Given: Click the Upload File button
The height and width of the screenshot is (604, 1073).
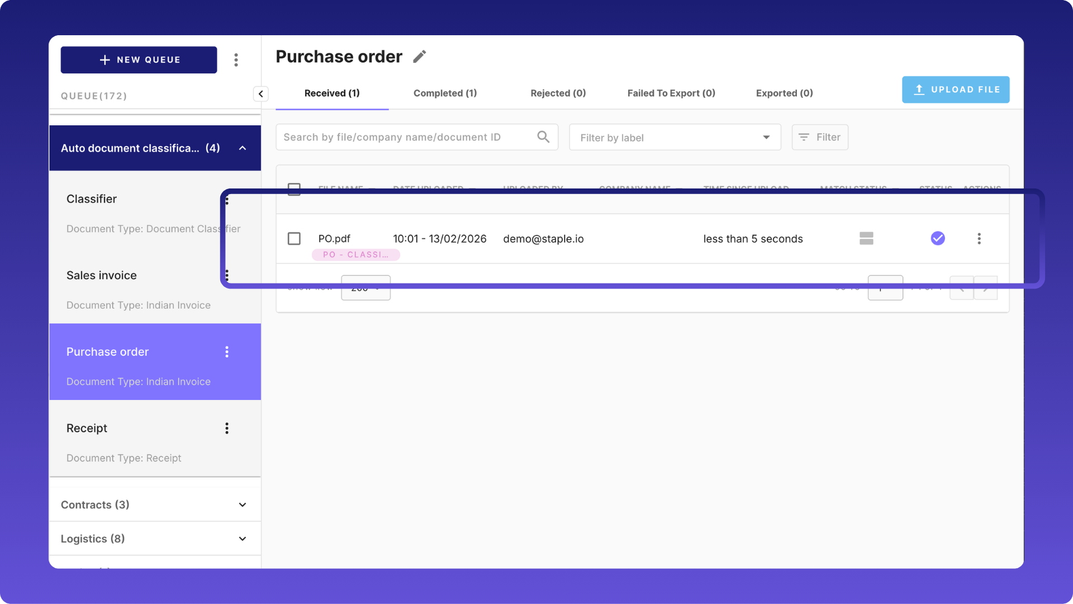Looking at the screenshot, I should tap(955, 89).
